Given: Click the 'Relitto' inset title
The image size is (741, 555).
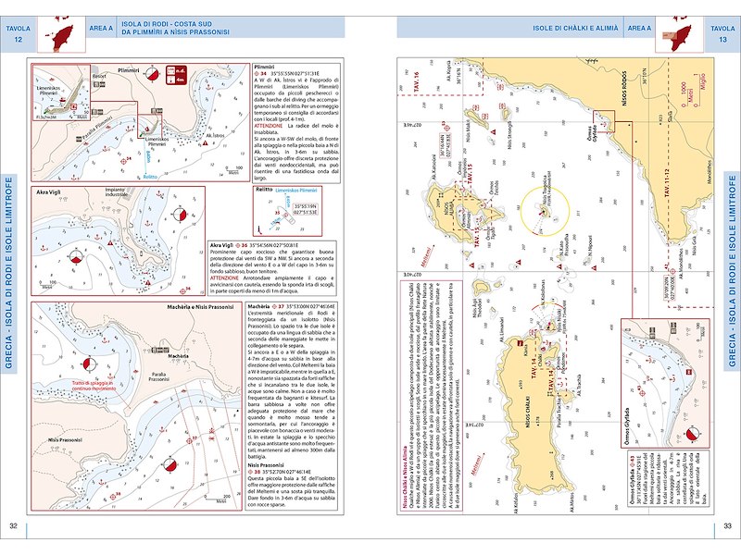Looking at the screenshot, I should [264, 190].
